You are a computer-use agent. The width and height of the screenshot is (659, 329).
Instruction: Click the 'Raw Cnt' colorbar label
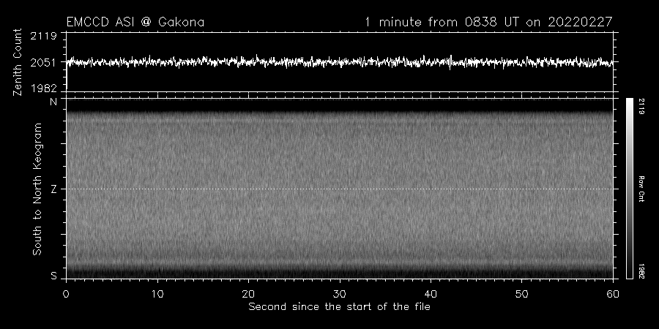(x=641, y=189)
